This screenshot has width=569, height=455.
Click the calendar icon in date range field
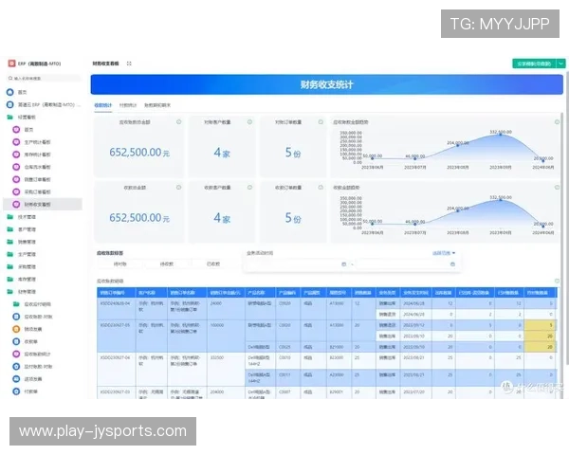pyautogui.click(x=343, y=264)
